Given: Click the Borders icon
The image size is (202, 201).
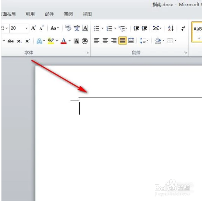Looking at the screenshot, I should click(170, 41).
